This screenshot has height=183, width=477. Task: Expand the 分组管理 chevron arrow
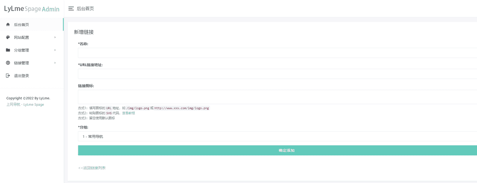[x=55, y=50]
